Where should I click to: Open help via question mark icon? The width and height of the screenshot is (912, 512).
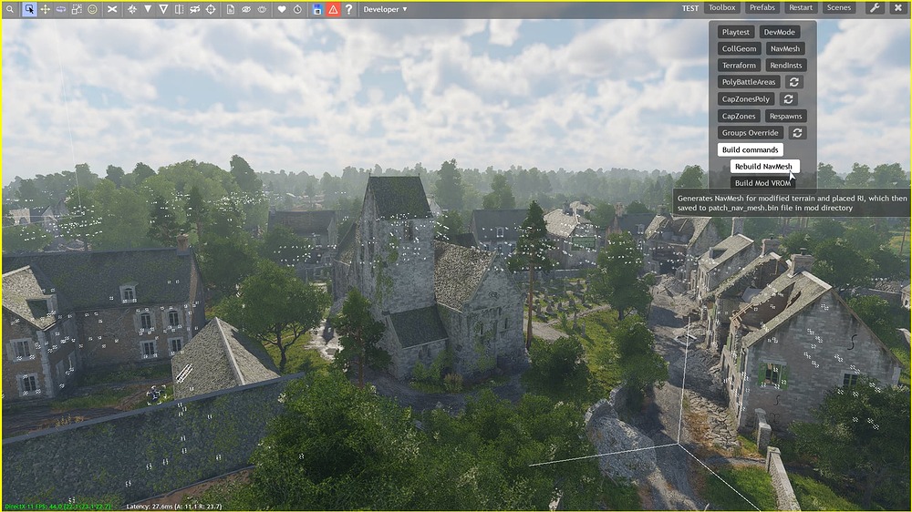coord(348,9)
